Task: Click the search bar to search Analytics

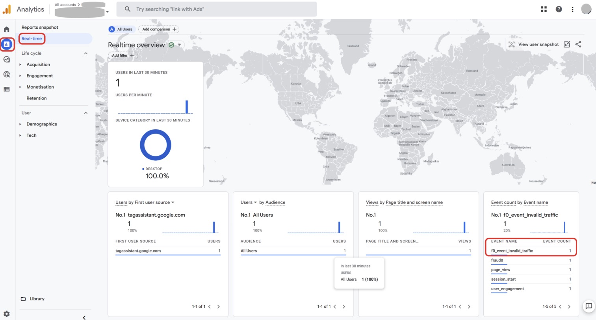Action: [x=216, y=9]
